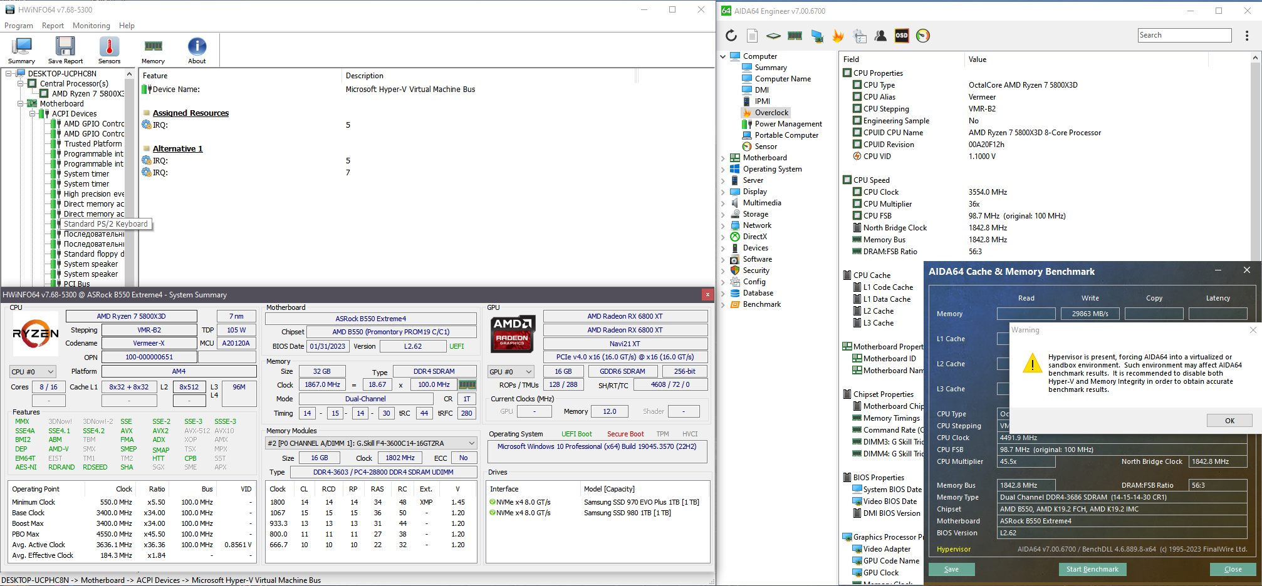Click Close in the Cache & Memory Benchmark

coord(1233,569)
